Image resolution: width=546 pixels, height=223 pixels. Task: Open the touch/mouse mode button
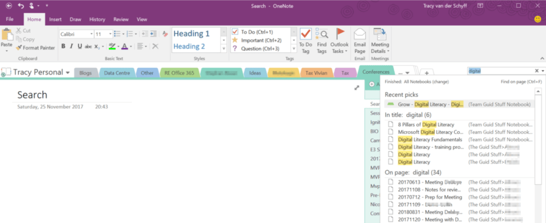32,5
